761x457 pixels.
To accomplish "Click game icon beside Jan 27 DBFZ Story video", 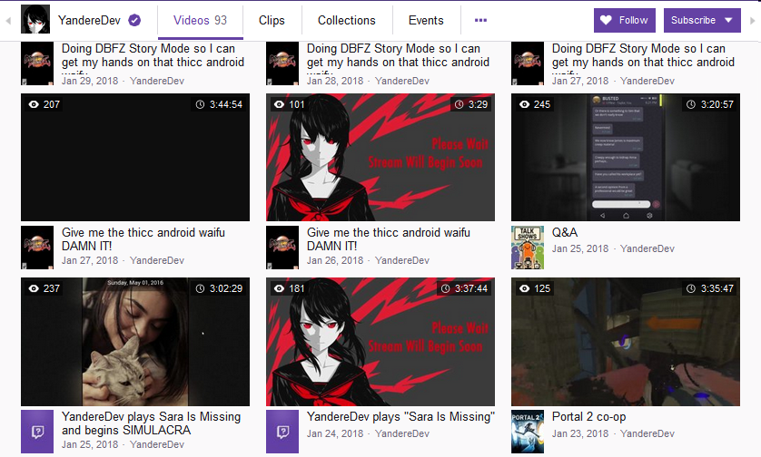I will pos(528,63).
